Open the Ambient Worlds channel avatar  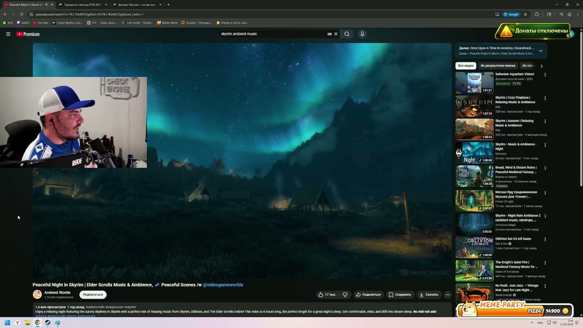tap(37, 294)
